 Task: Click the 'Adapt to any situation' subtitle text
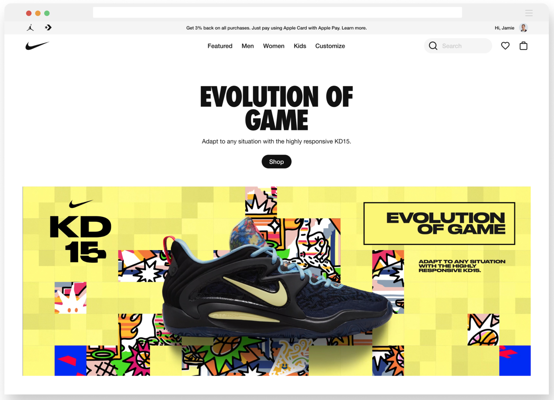click(x=277, y=141)
